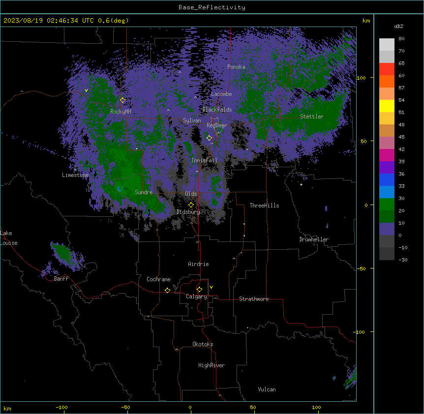424x414 pixels.
Task: Click the Base_Reflectivity title text
Action: click(x=212, y=7)
